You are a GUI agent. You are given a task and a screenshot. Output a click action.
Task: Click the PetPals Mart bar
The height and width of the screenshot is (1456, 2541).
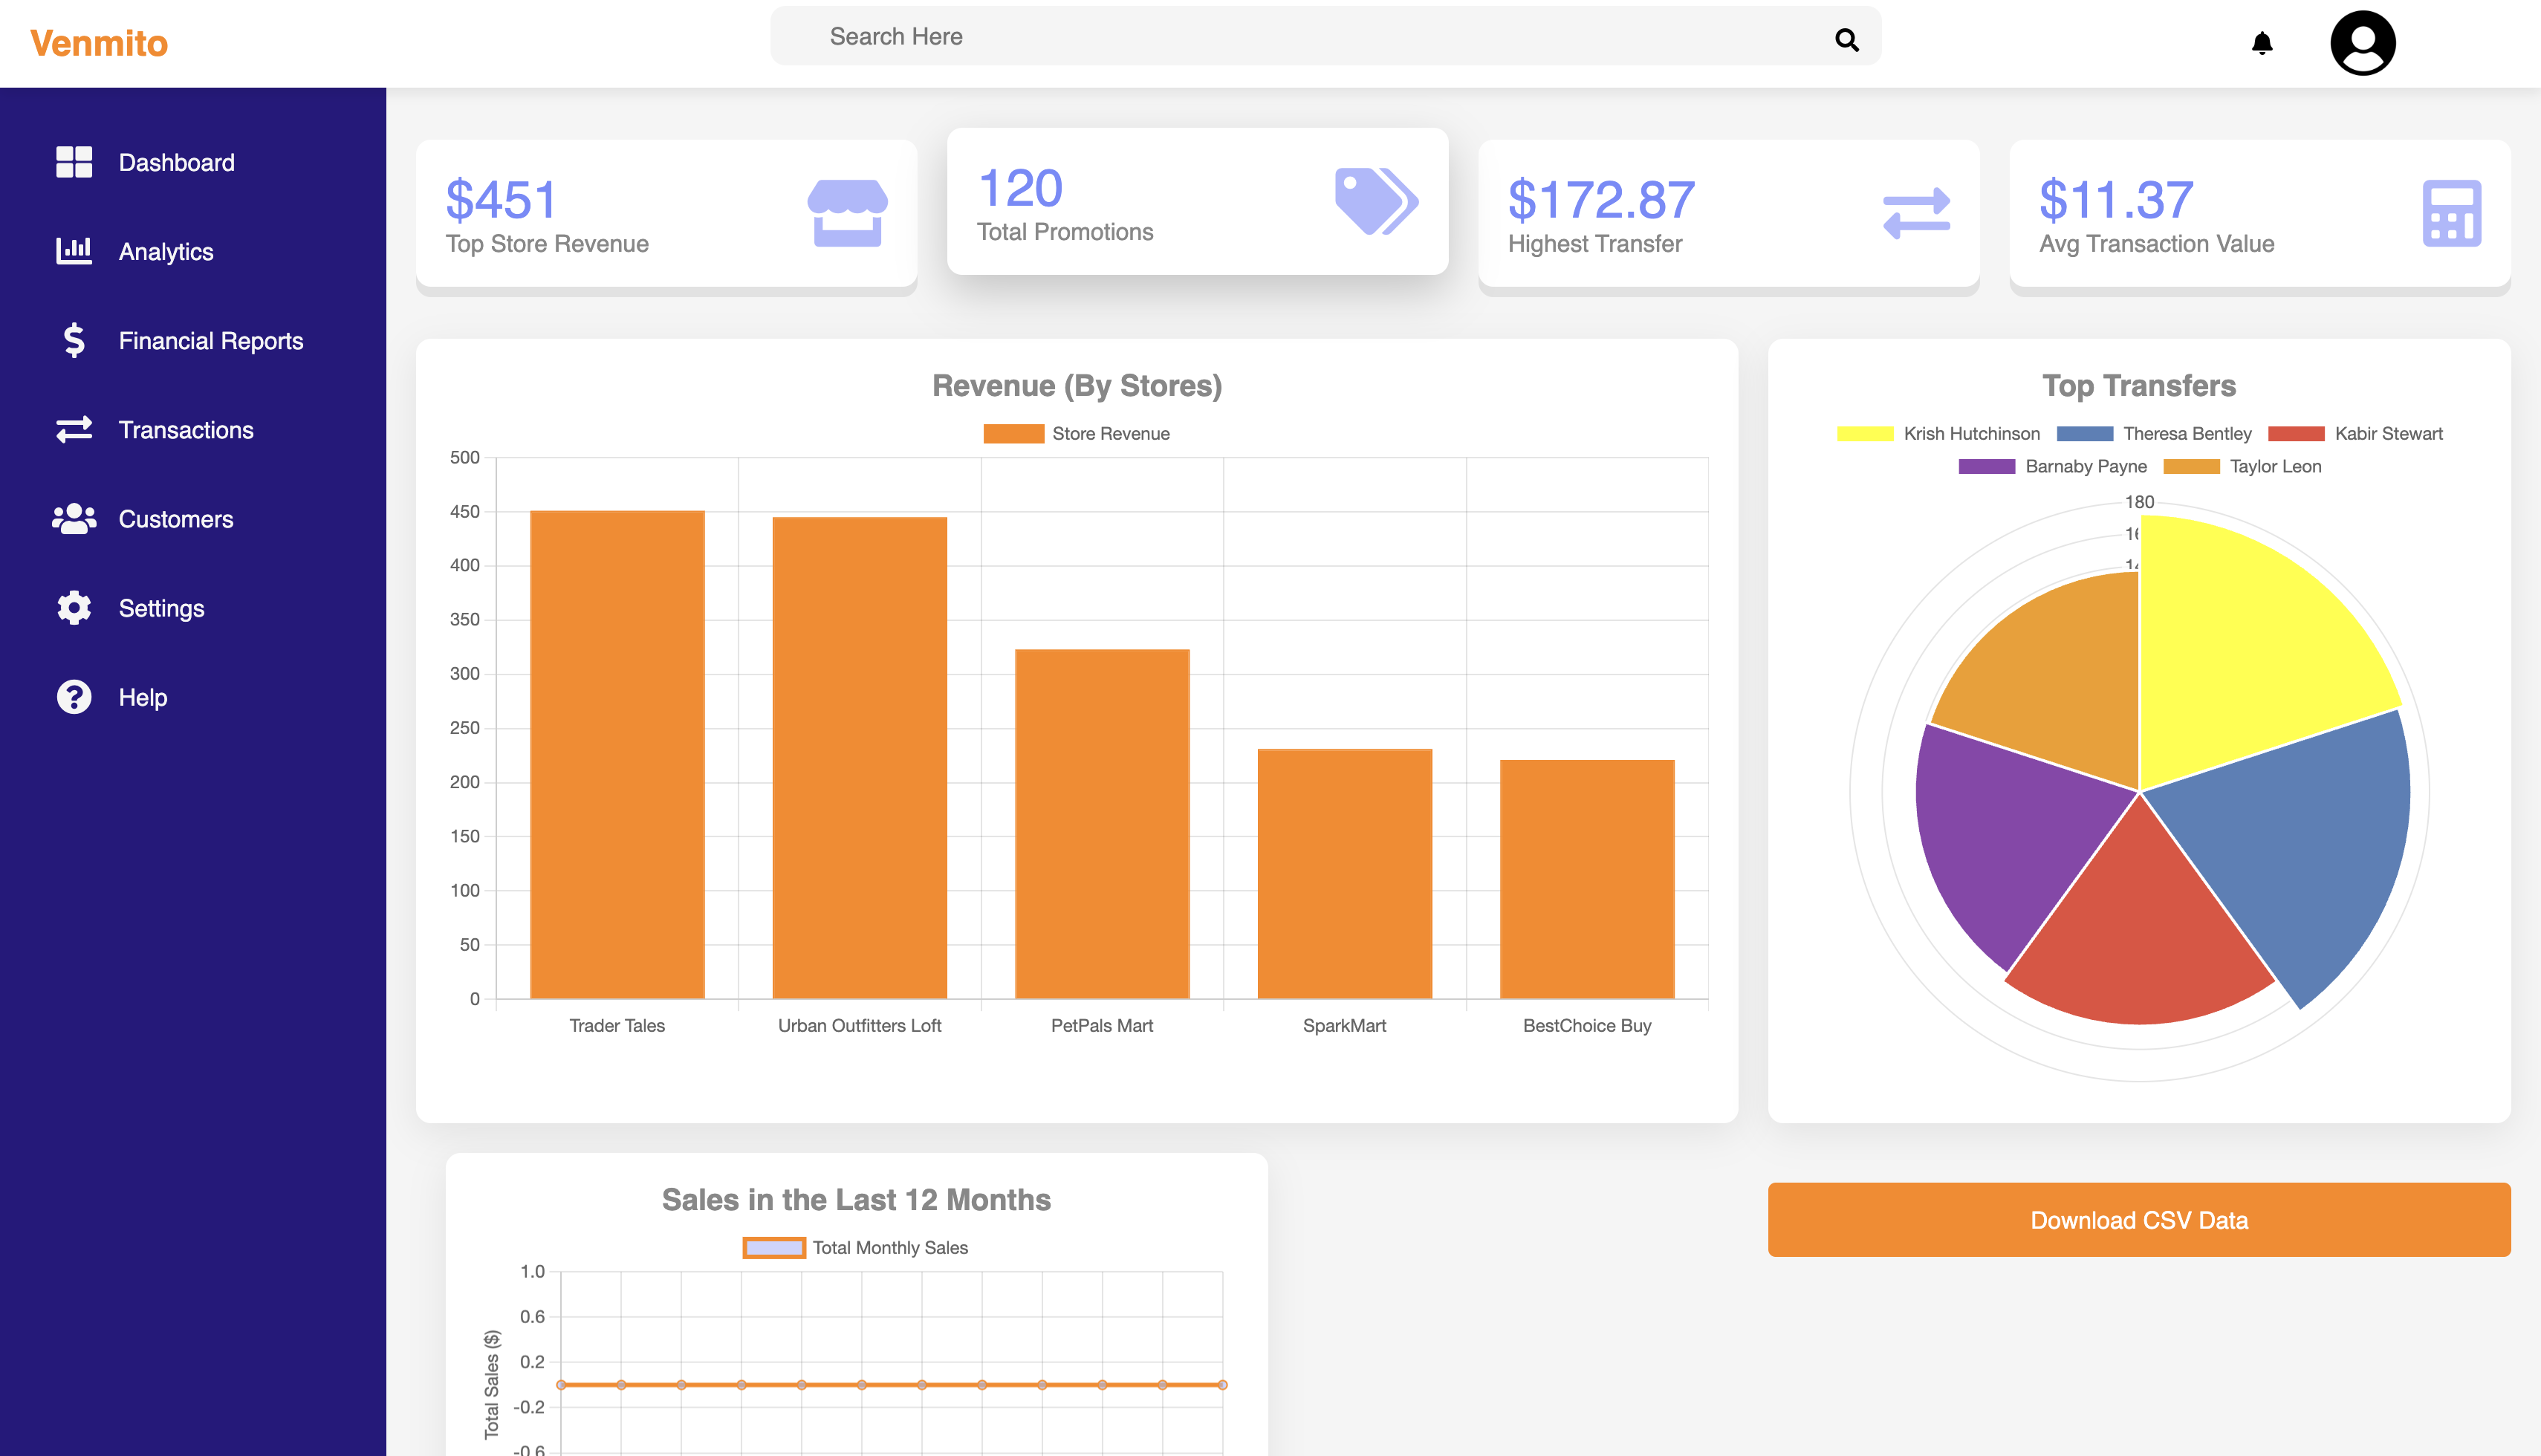(x=1102, y=823)
